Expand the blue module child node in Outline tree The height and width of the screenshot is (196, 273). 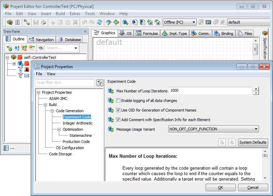tap(14, 64)
